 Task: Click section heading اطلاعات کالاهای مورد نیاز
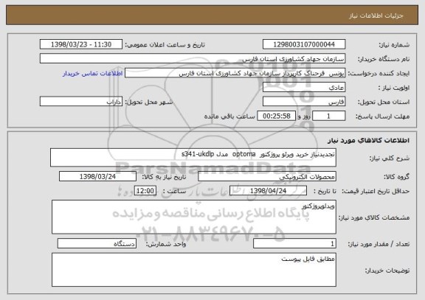pyautogui.click(x=369, y=140)
